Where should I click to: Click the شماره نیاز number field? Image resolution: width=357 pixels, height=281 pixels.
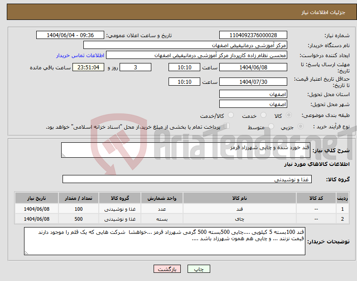(x=253, y=35)
